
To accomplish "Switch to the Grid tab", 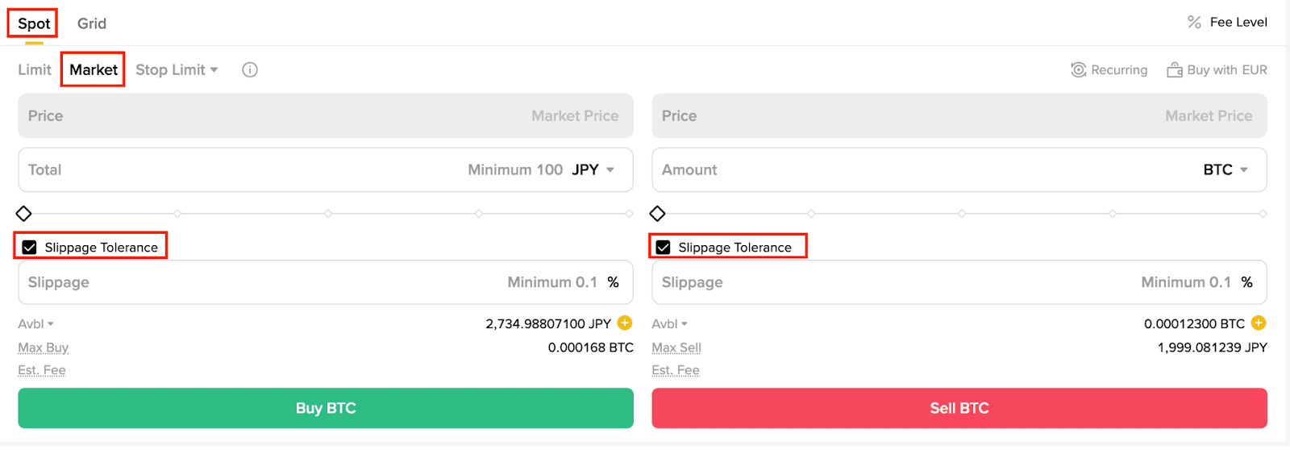I will 92,24.
